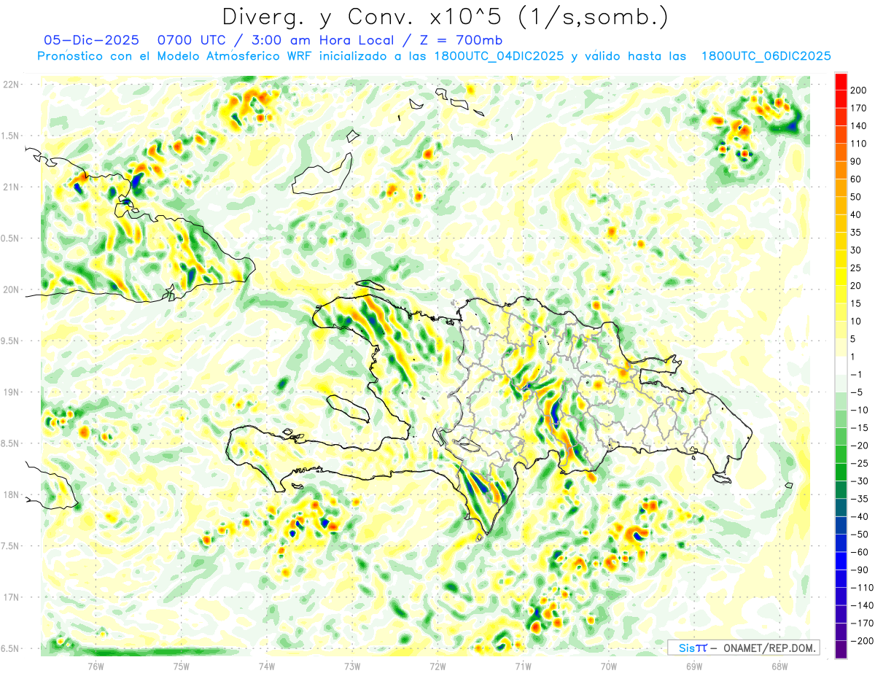This screenshot has height=676, width=875.
Task: Click the '17N' latitude label
Action: [12, 597]
